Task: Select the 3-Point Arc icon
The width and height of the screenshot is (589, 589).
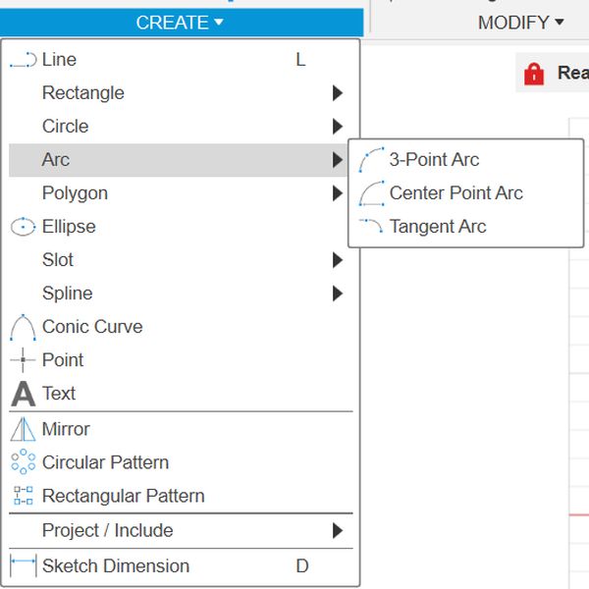Action: point(371,160)
